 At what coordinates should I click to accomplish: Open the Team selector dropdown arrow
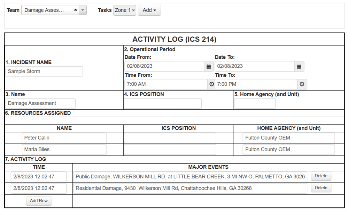coord(82,10)
